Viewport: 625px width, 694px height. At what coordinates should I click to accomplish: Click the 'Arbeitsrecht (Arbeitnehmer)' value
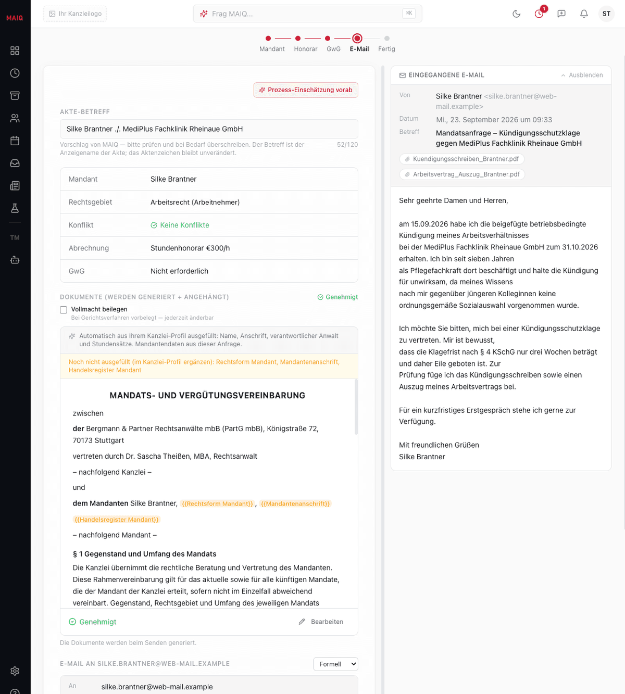tap(195, 203)
